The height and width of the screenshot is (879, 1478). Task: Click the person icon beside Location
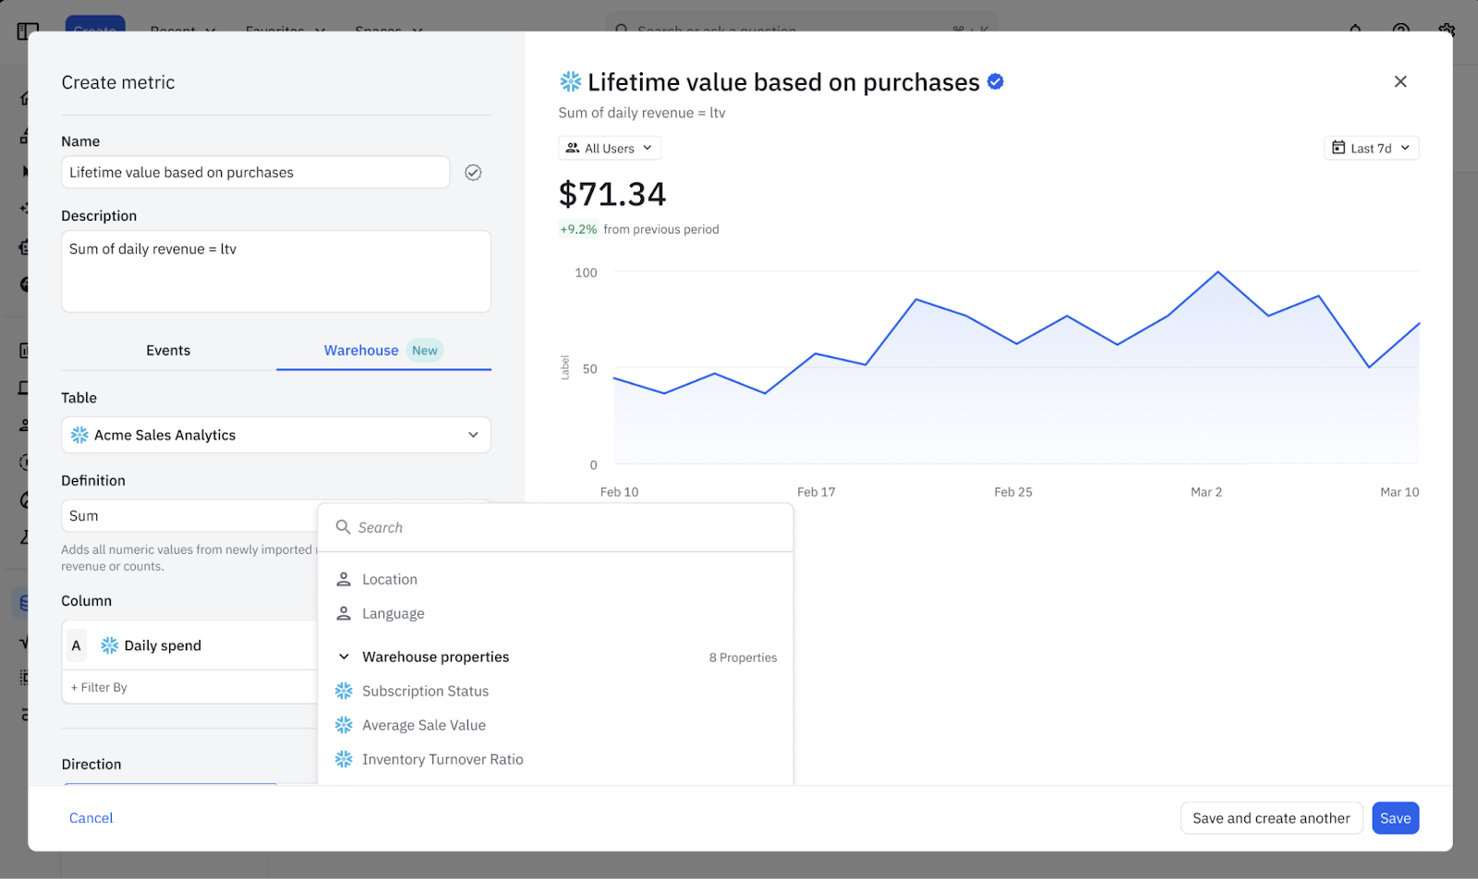click(x=344, y=579)
